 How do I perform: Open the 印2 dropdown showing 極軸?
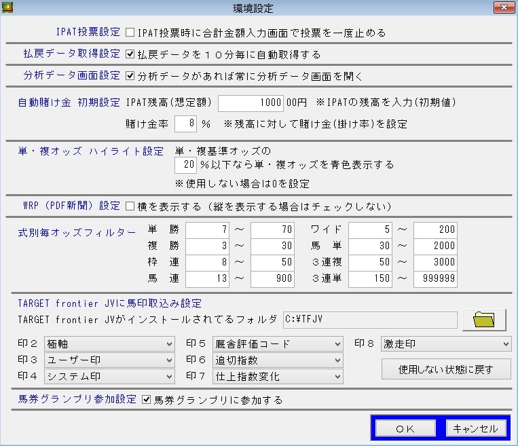(x=109, y=344)
